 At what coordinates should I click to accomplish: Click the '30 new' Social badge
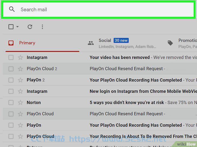click(121, 40)
